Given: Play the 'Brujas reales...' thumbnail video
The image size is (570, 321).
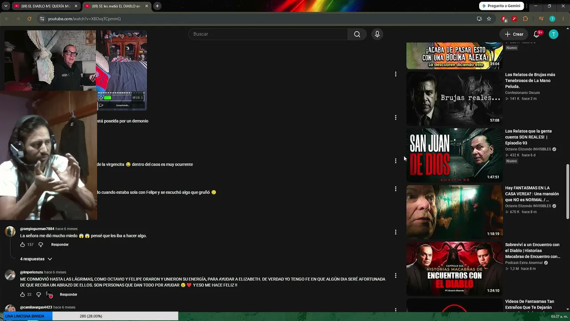Looking at the screenshot, I should (x=454, y=99).
